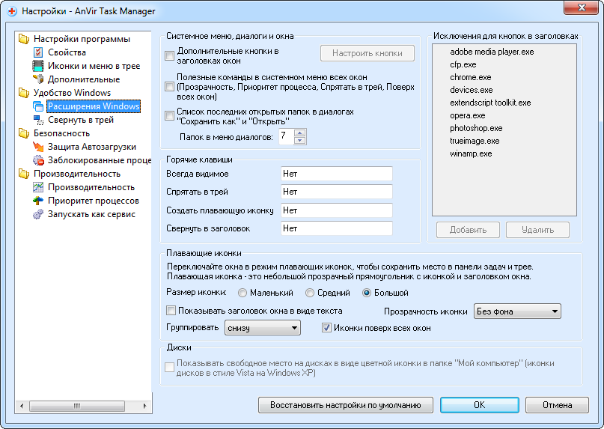The height and width of the screenshot is (429, 604).
Task: Select the Маленький icon size radio button
Action: [242, 293]
